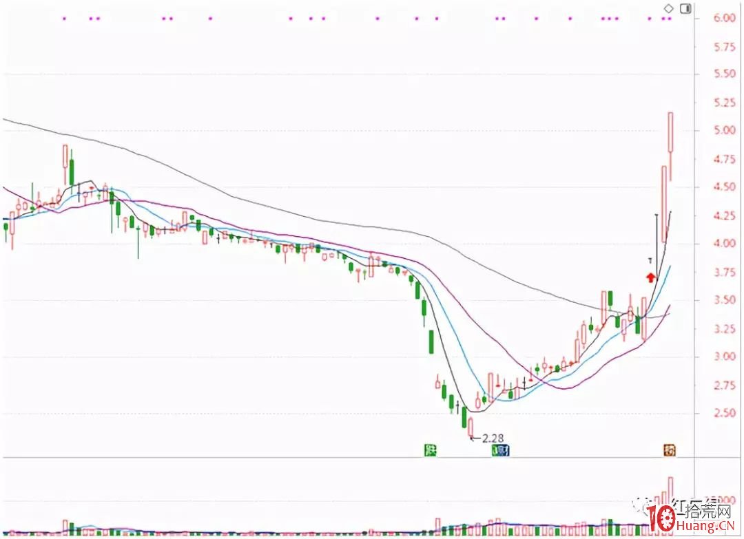744x539 pixels.
Task: Click the 3.75 price axis label
Action: pos(725,272)
